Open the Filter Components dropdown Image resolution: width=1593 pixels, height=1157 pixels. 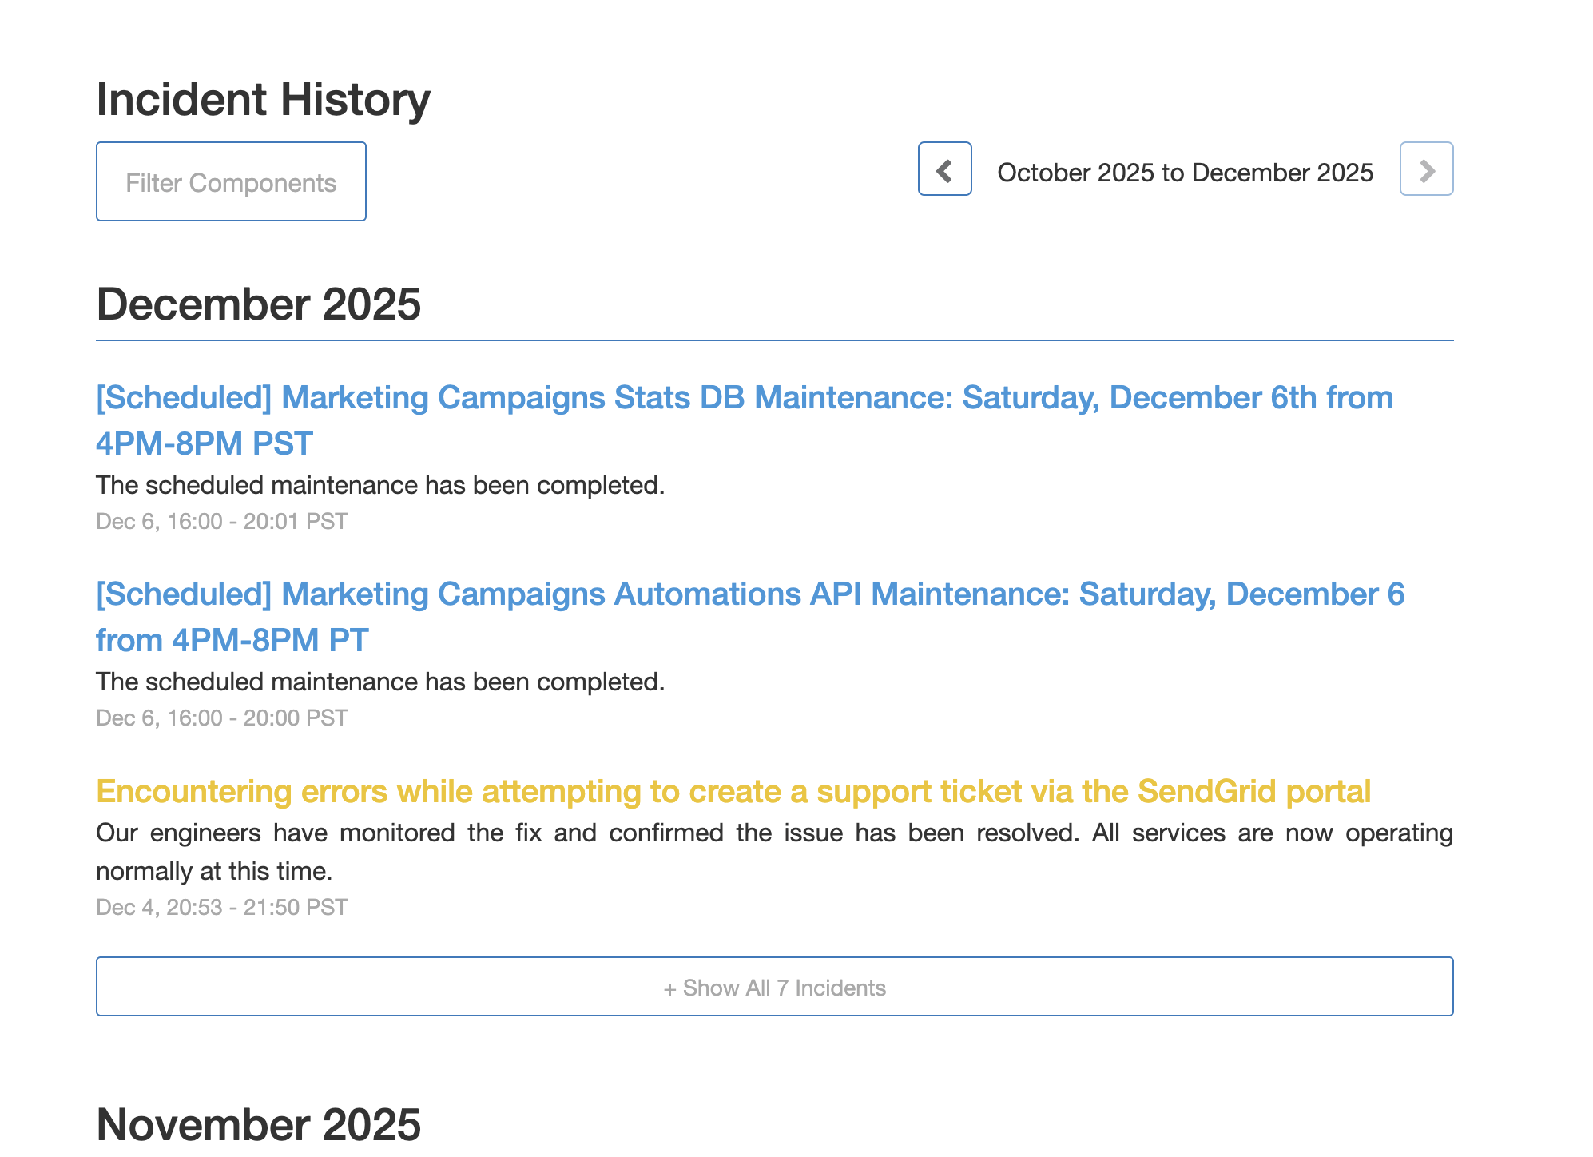[231, 182]
